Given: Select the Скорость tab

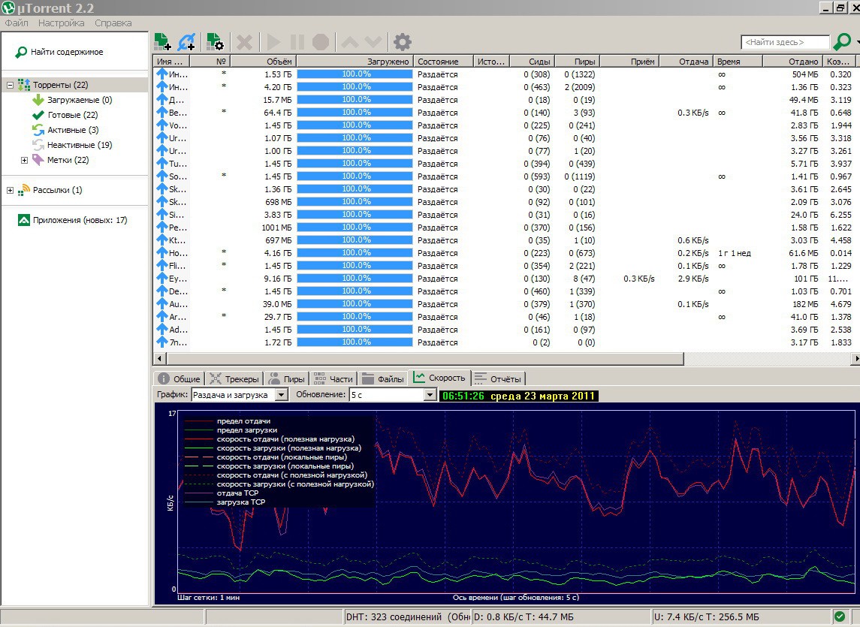Looking at the screenshot, I should [439, 378].
